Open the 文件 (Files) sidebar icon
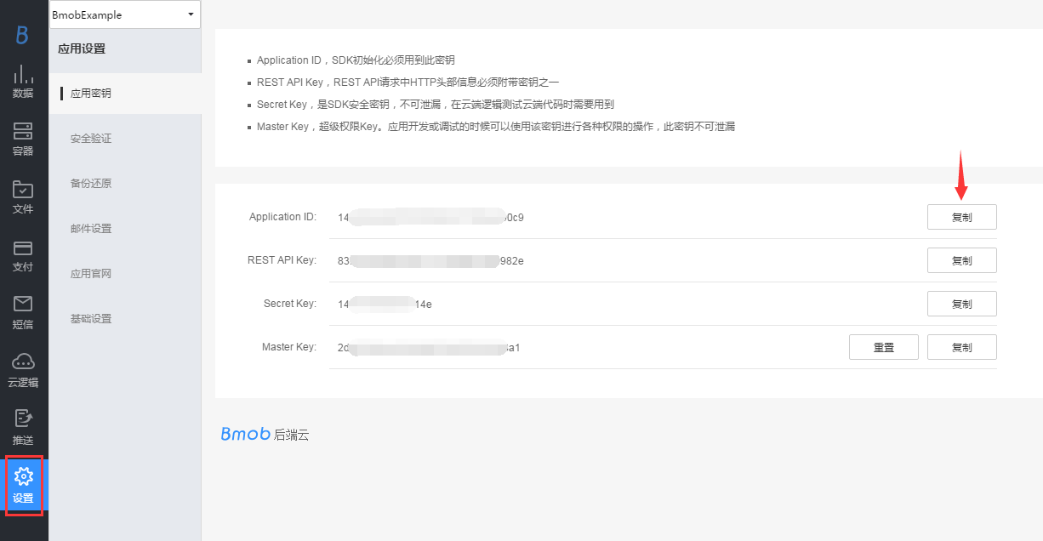1043x541 pixels. (23, 196)
